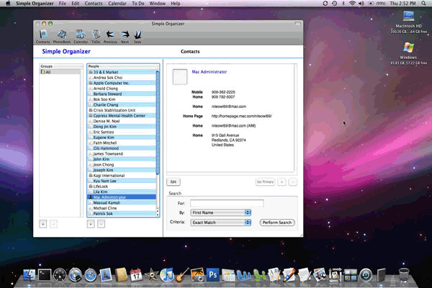Open Microsoft Word icon in Dock
The height and width of the screenshot is (288, 432).
[243, 275]
